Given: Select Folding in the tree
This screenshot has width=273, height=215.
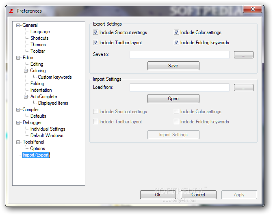Looking at the screenshot, I should point(37,84).
